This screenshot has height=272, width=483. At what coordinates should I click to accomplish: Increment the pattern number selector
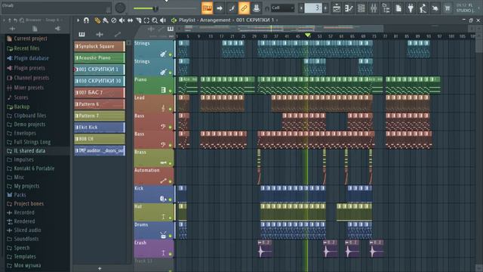pyautogui.click(x=325, y=8)
